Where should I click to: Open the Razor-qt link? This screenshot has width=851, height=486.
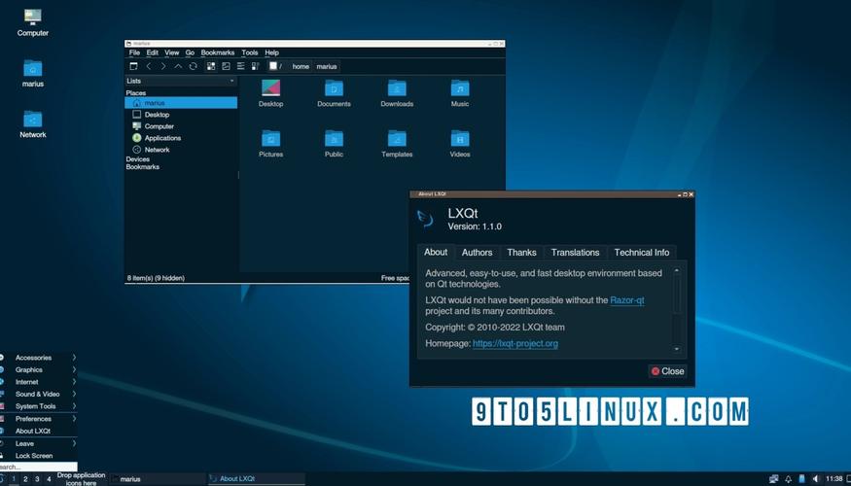tap(627, 300)
